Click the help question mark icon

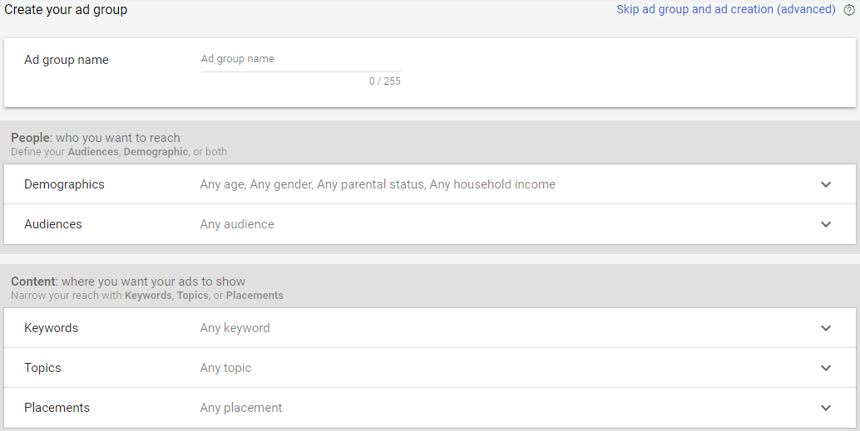[x=849, y=11]
